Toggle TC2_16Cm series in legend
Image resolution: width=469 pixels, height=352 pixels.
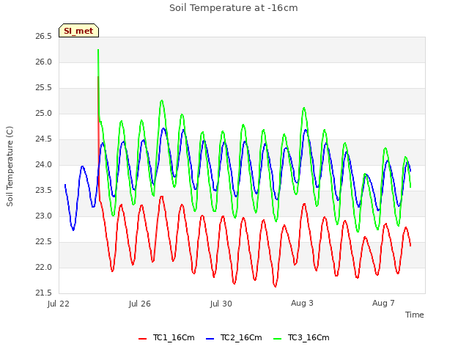pos(234,338)
